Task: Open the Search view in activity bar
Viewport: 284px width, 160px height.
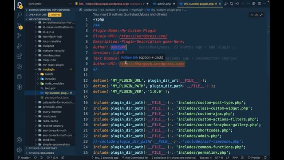Action: pyautogui.click(x=19, y=15)
